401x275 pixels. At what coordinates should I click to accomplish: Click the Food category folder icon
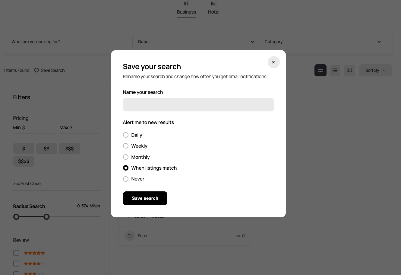click(x=130, y=236)
